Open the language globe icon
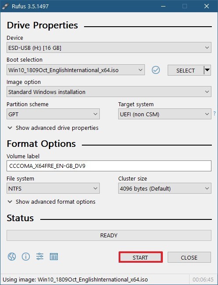 (12, 257)
